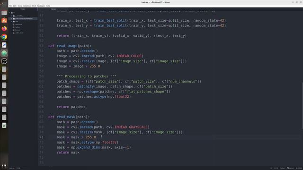Click the Python grammar selector in status bar
The width and height of the screenshot is (303, 170).
282,168
